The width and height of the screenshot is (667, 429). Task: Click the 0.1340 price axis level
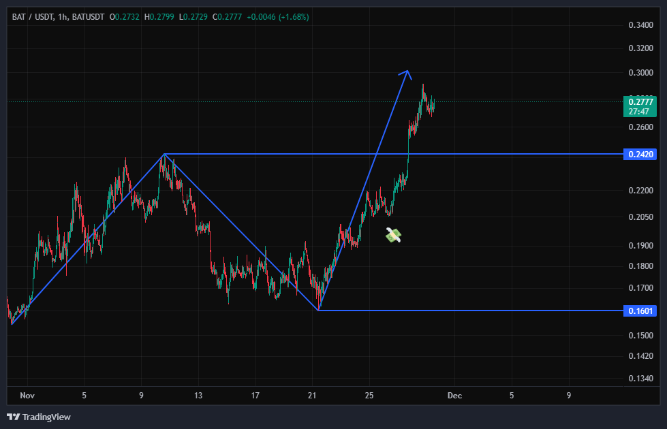pyautogui.click(x=640, y=379)
